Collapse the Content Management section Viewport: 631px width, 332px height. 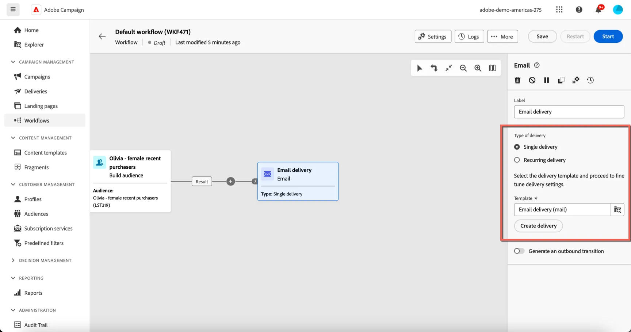pyautogui.click(x=13, y=138)
